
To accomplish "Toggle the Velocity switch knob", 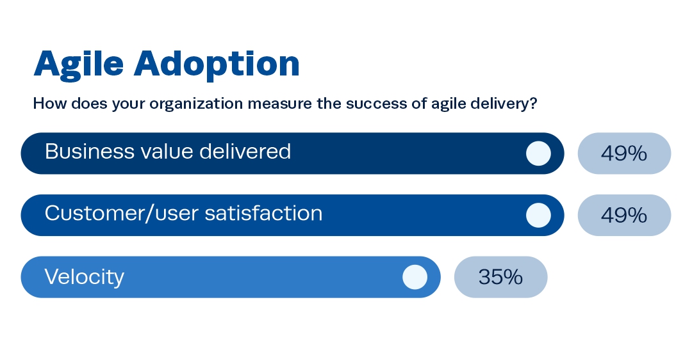I will 415,277.
